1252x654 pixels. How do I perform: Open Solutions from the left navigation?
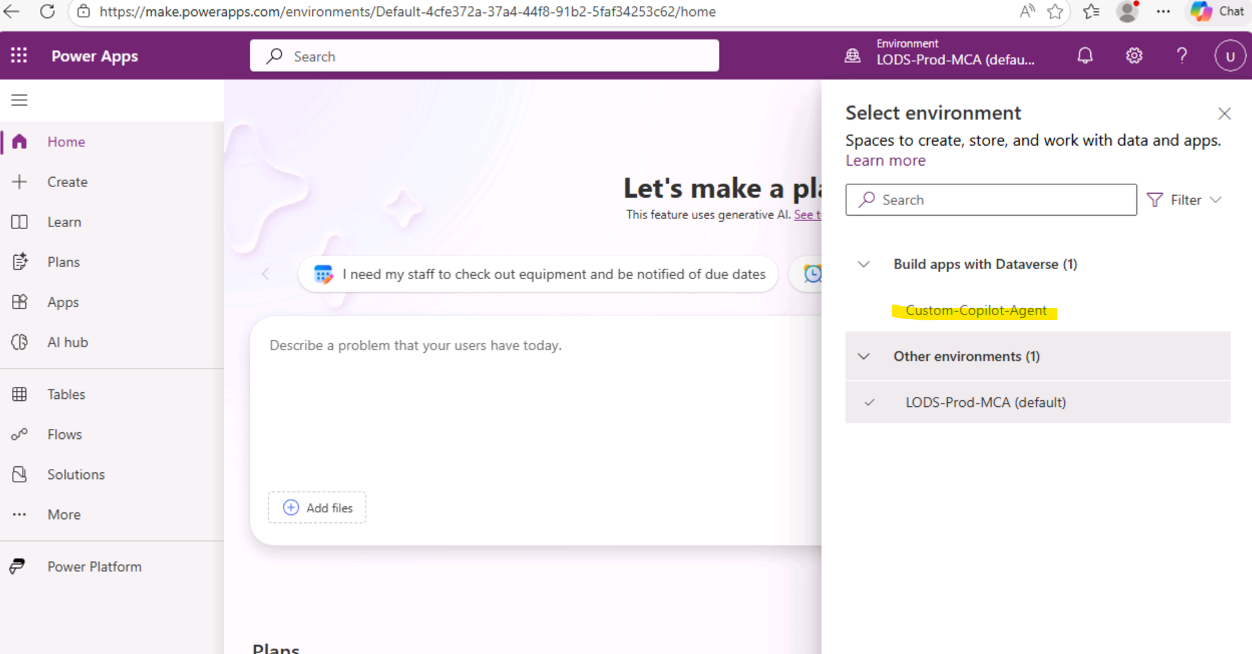[76, 474]
